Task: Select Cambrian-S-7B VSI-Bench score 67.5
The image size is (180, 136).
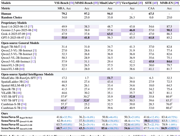Action: pyautogui.click(x=64, y=108)
